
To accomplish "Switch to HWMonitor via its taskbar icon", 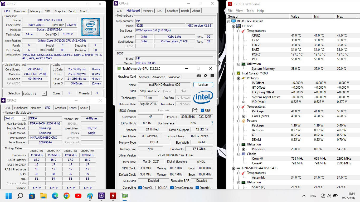I will (x=113, y=196).
